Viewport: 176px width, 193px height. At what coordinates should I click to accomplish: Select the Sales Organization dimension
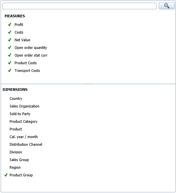(x=25, y=106)
